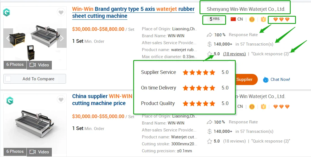Image resolution: width=311 pixels, height=157 pixels.
Task: Open the 18 reviews link in first listing
Action: [234, 54]
